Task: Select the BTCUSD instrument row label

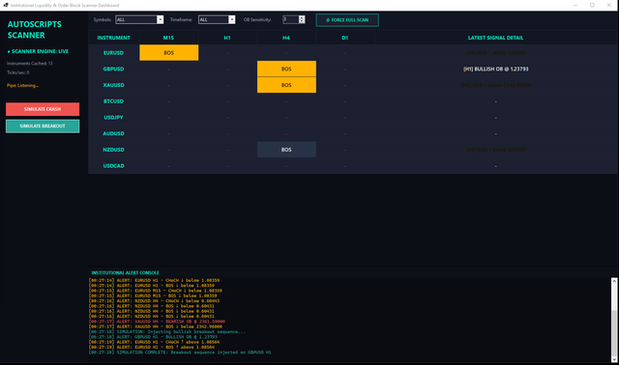Action: pos(114,101)
